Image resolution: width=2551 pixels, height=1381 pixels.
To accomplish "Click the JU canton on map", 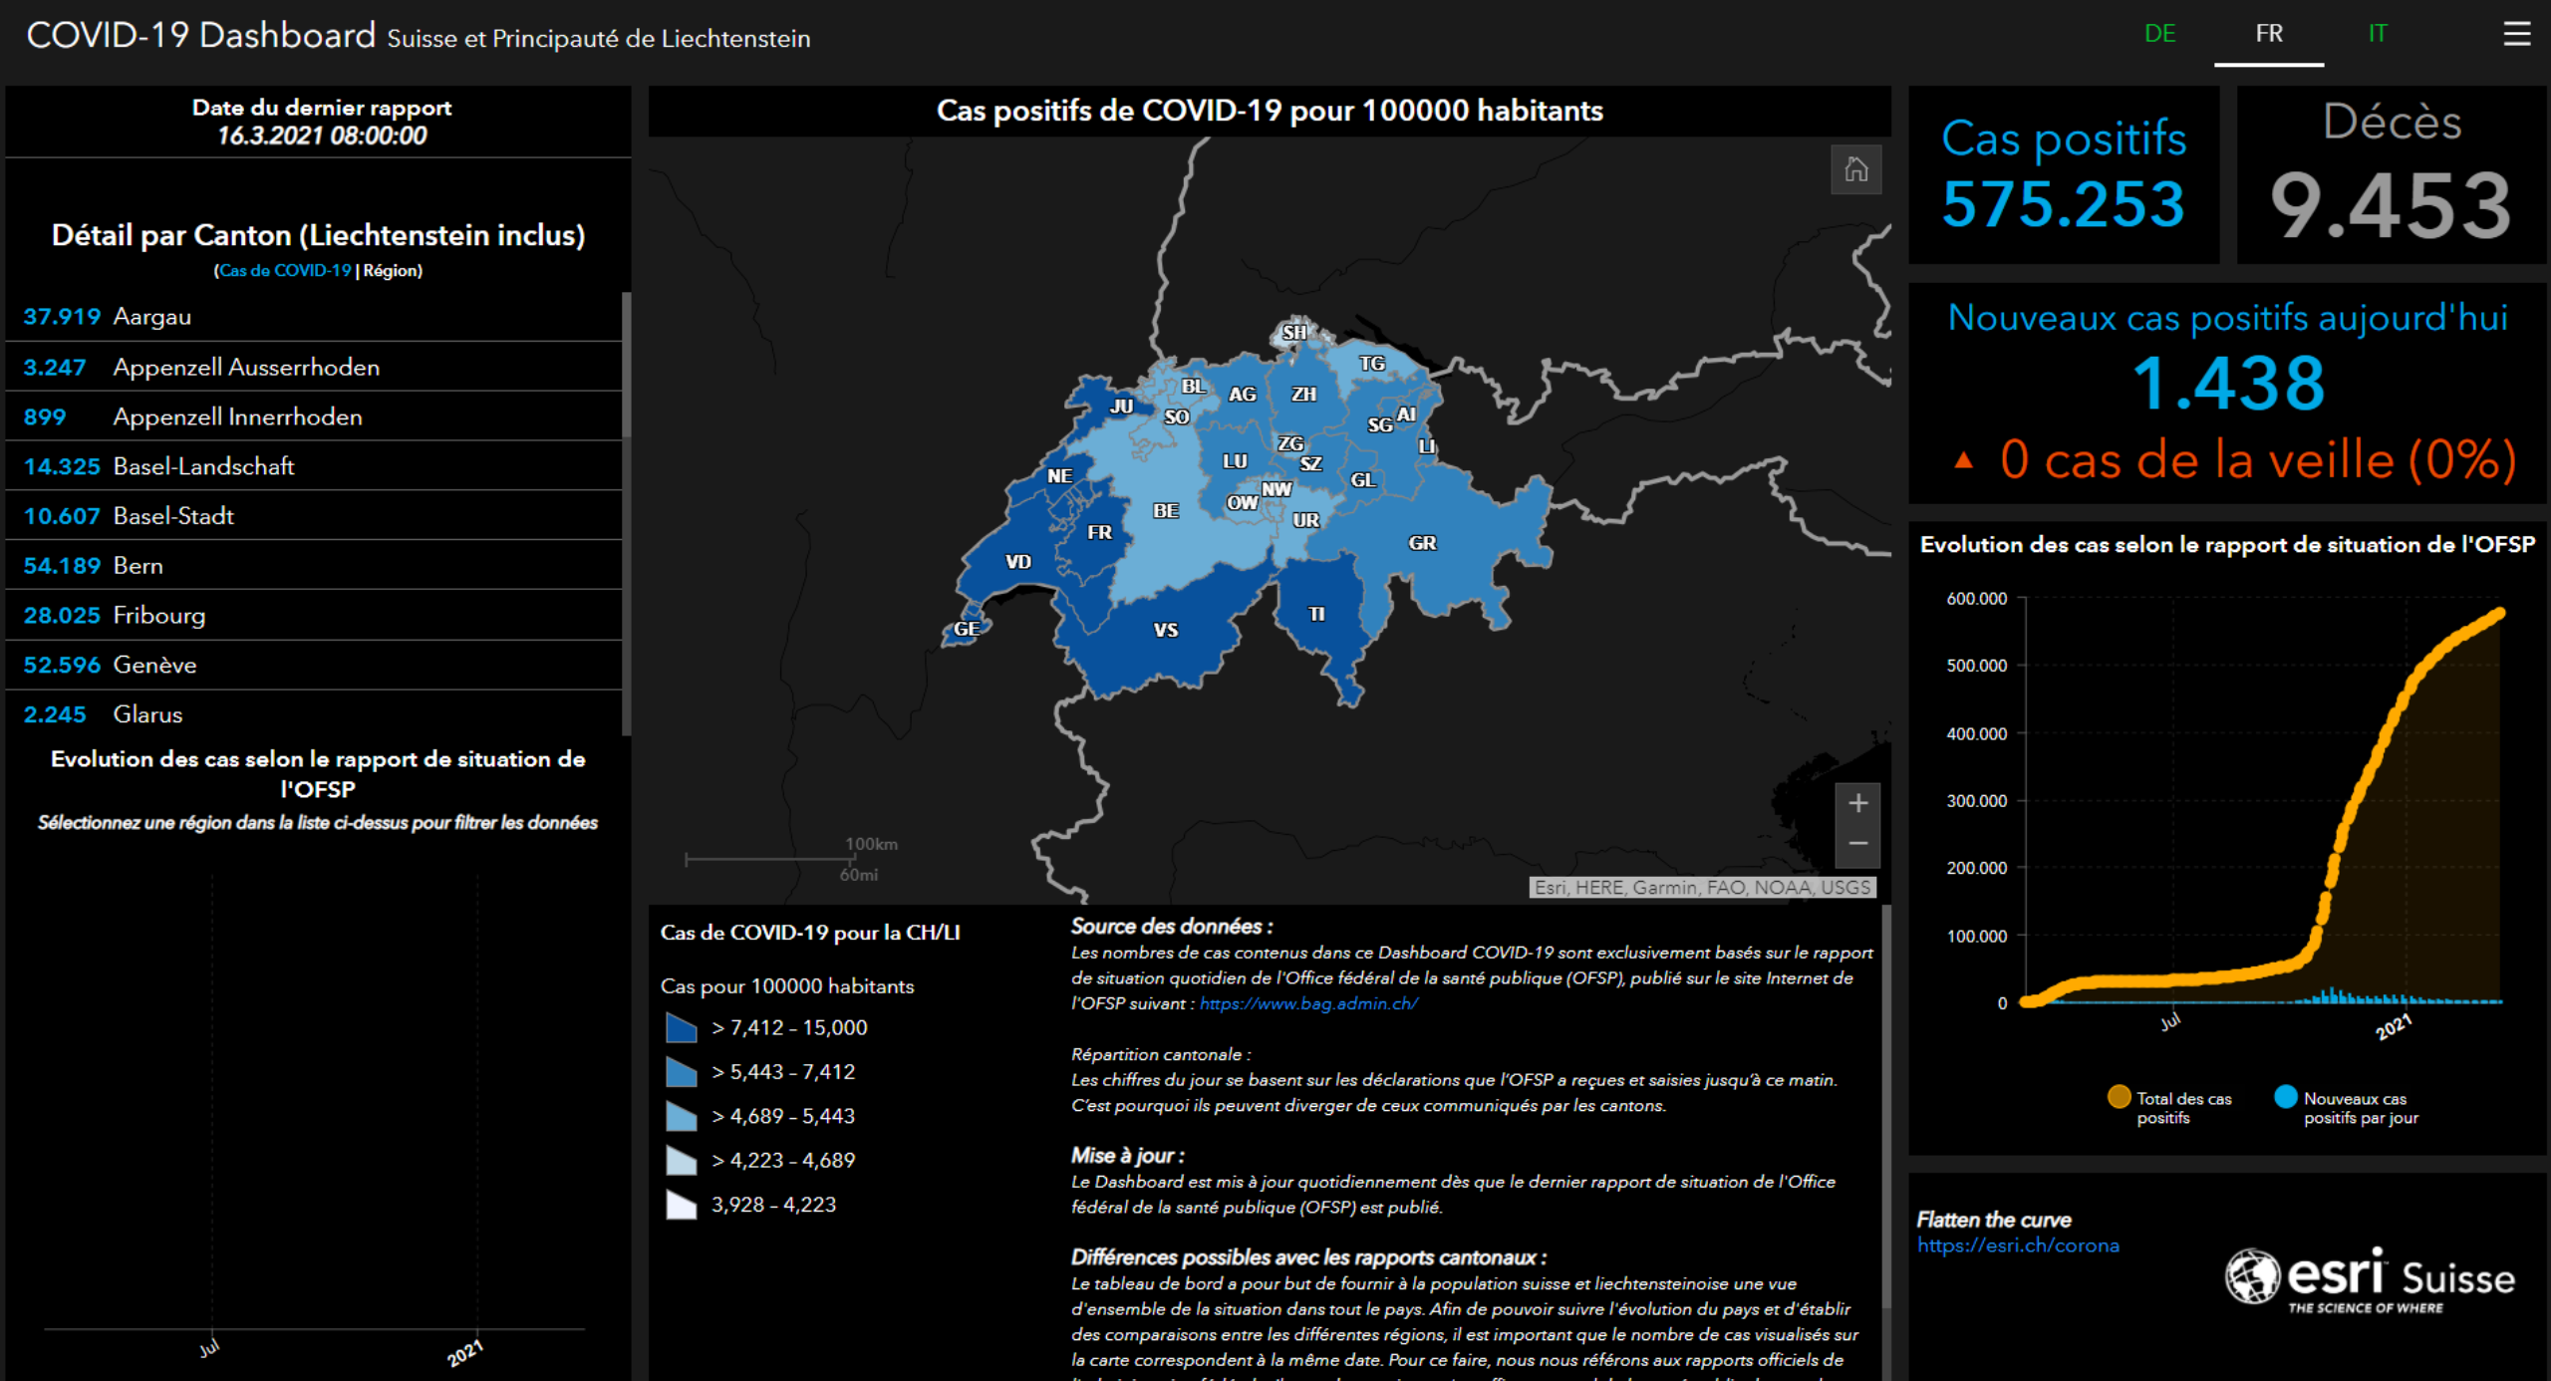I will pyautogui.click(x=1121, y=407).
